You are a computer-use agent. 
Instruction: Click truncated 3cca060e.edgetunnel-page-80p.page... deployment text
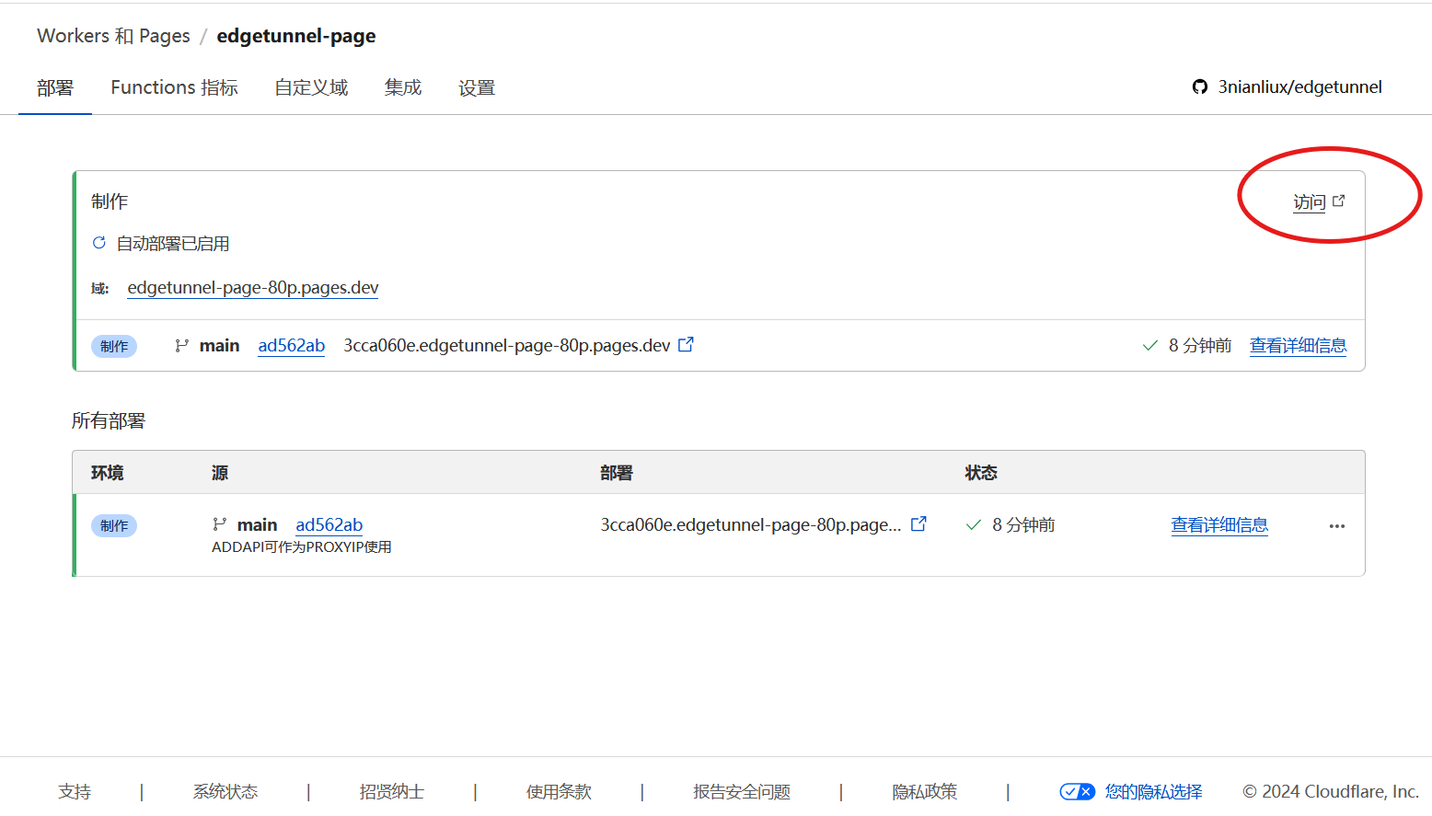(751, 525)
